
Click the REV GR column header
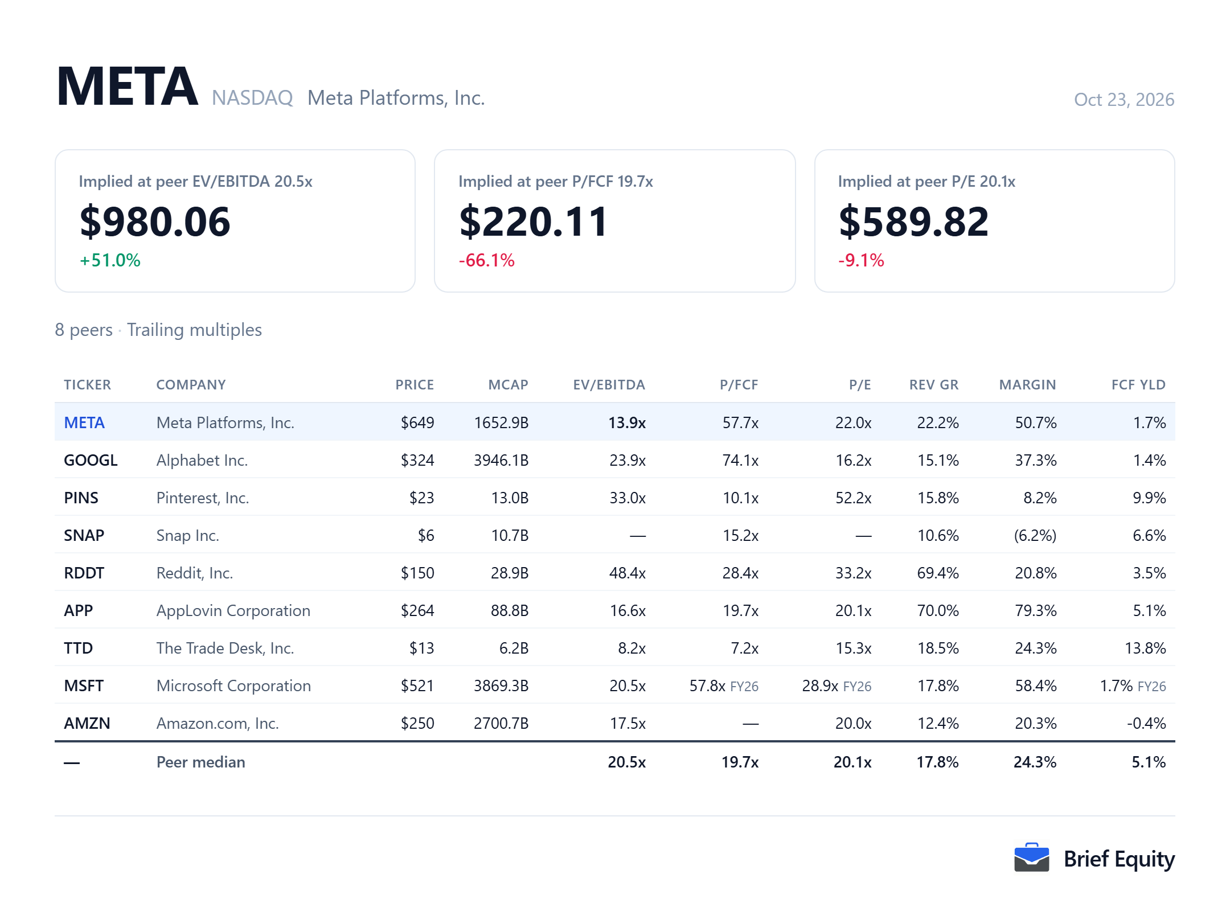[934, 385]
